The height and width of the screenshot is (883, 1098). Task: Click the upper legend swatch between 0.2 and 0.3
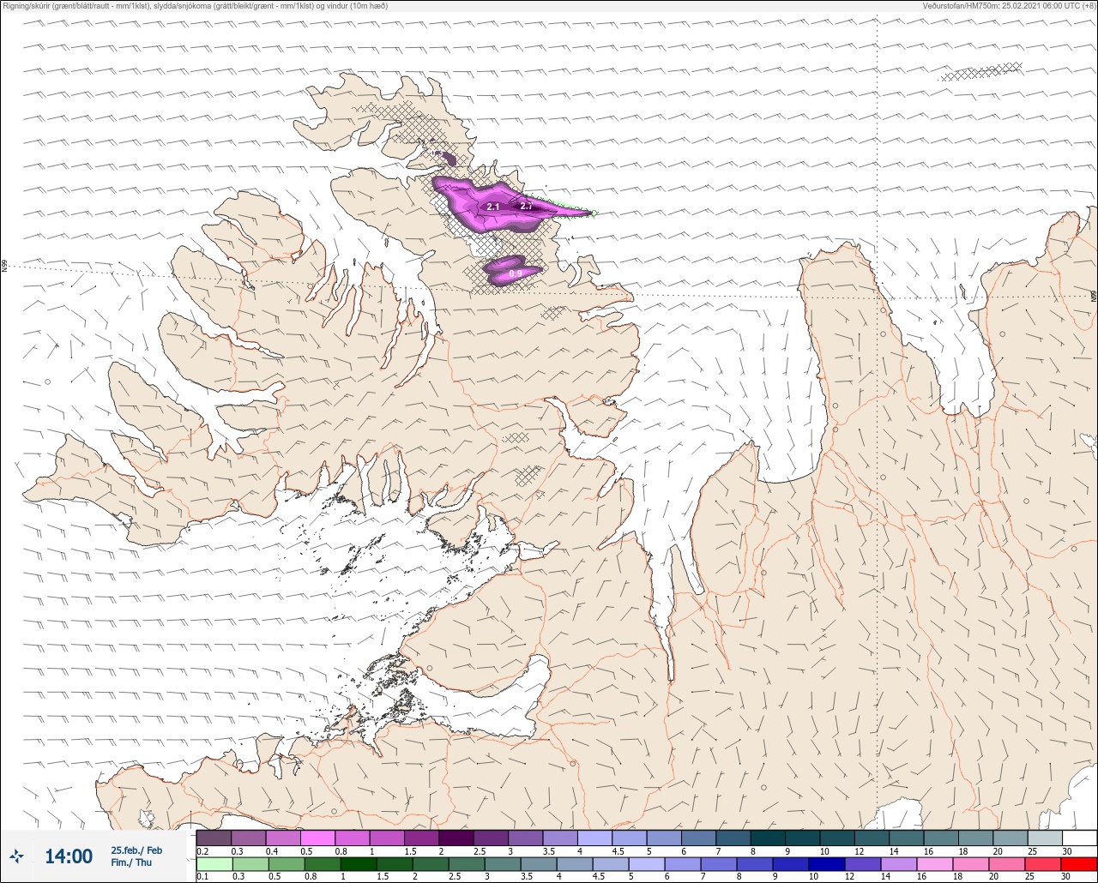pos(214,838)
